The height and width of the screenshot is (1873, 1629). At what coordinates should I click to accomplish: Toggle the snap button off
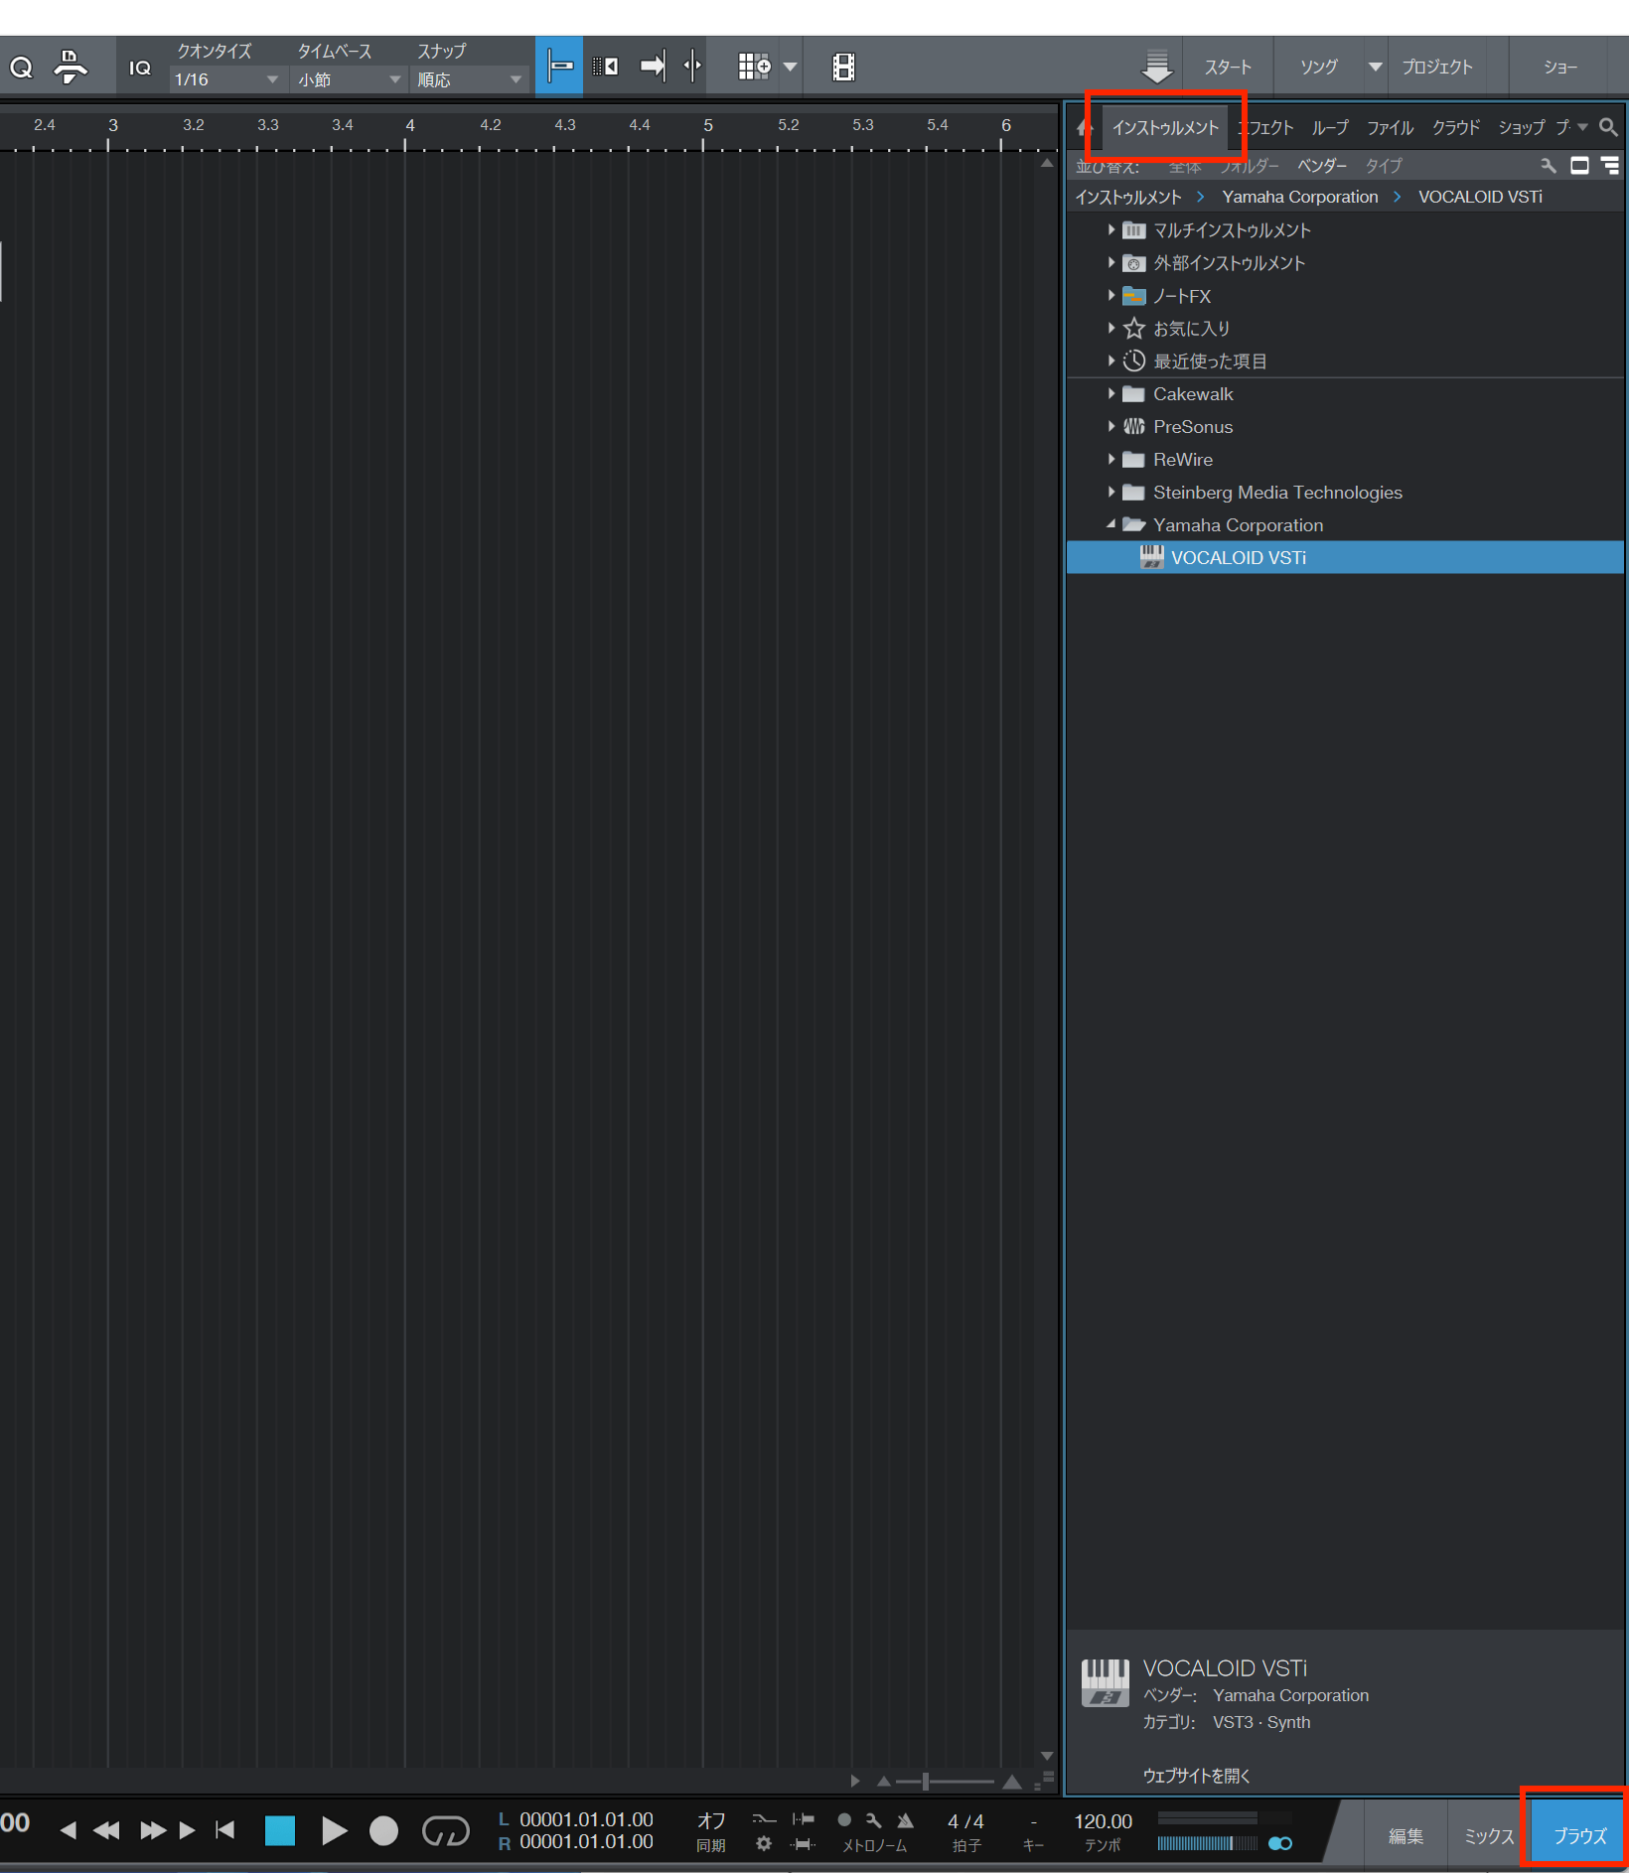point(559,66)
